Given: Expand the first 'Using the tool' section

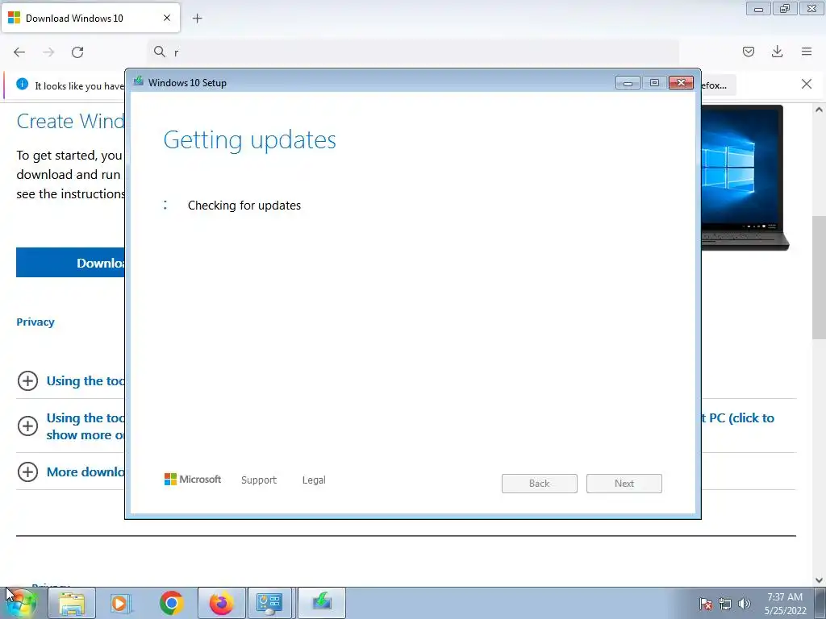Looking at the screenshot, I should click(x=27, y=380).
